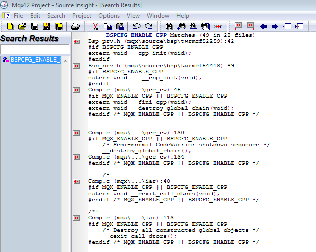Click source link marker for Comp.c gcc_cw line 134

click(x=76, y=157)
